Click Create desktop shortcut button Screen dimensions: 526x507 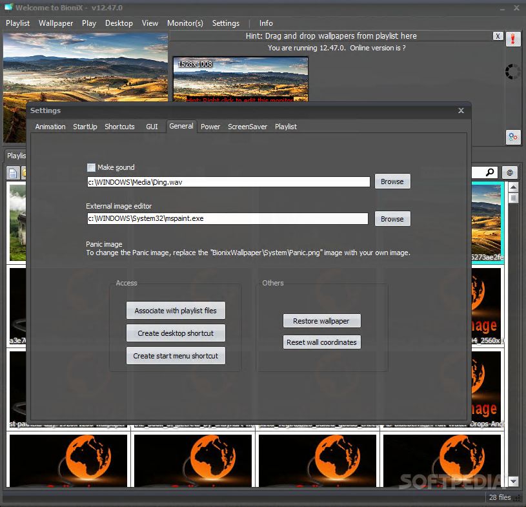(x=176, y=333)
